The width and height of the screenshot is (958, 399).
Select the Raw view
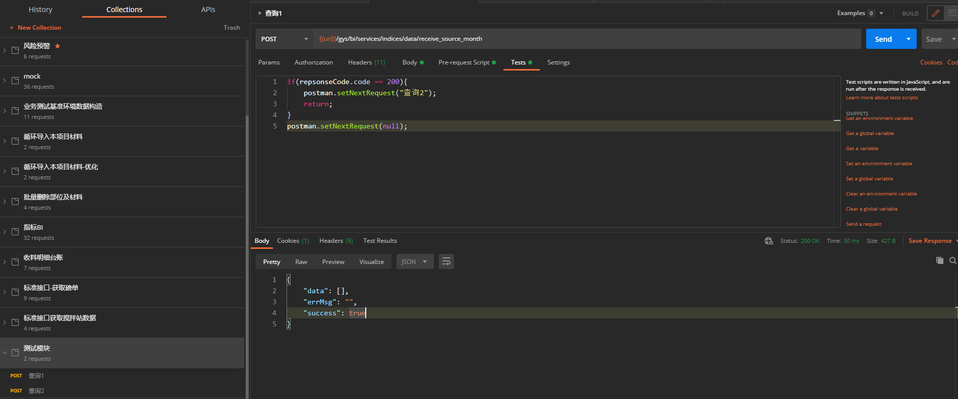[x=301, y=261]
